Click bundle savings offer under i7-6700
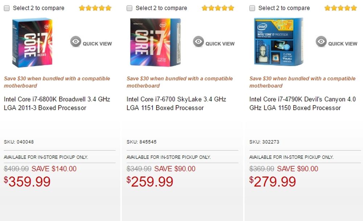This screenshot has width=363, height=221. (180, 82)
